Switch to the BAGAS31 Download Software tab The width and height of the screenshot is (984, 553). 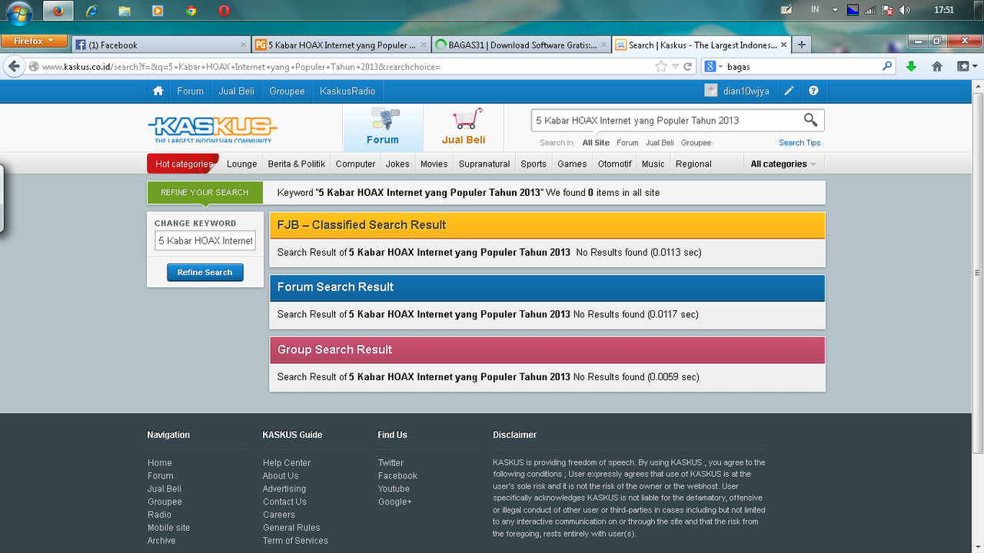(x=521, y=45)
